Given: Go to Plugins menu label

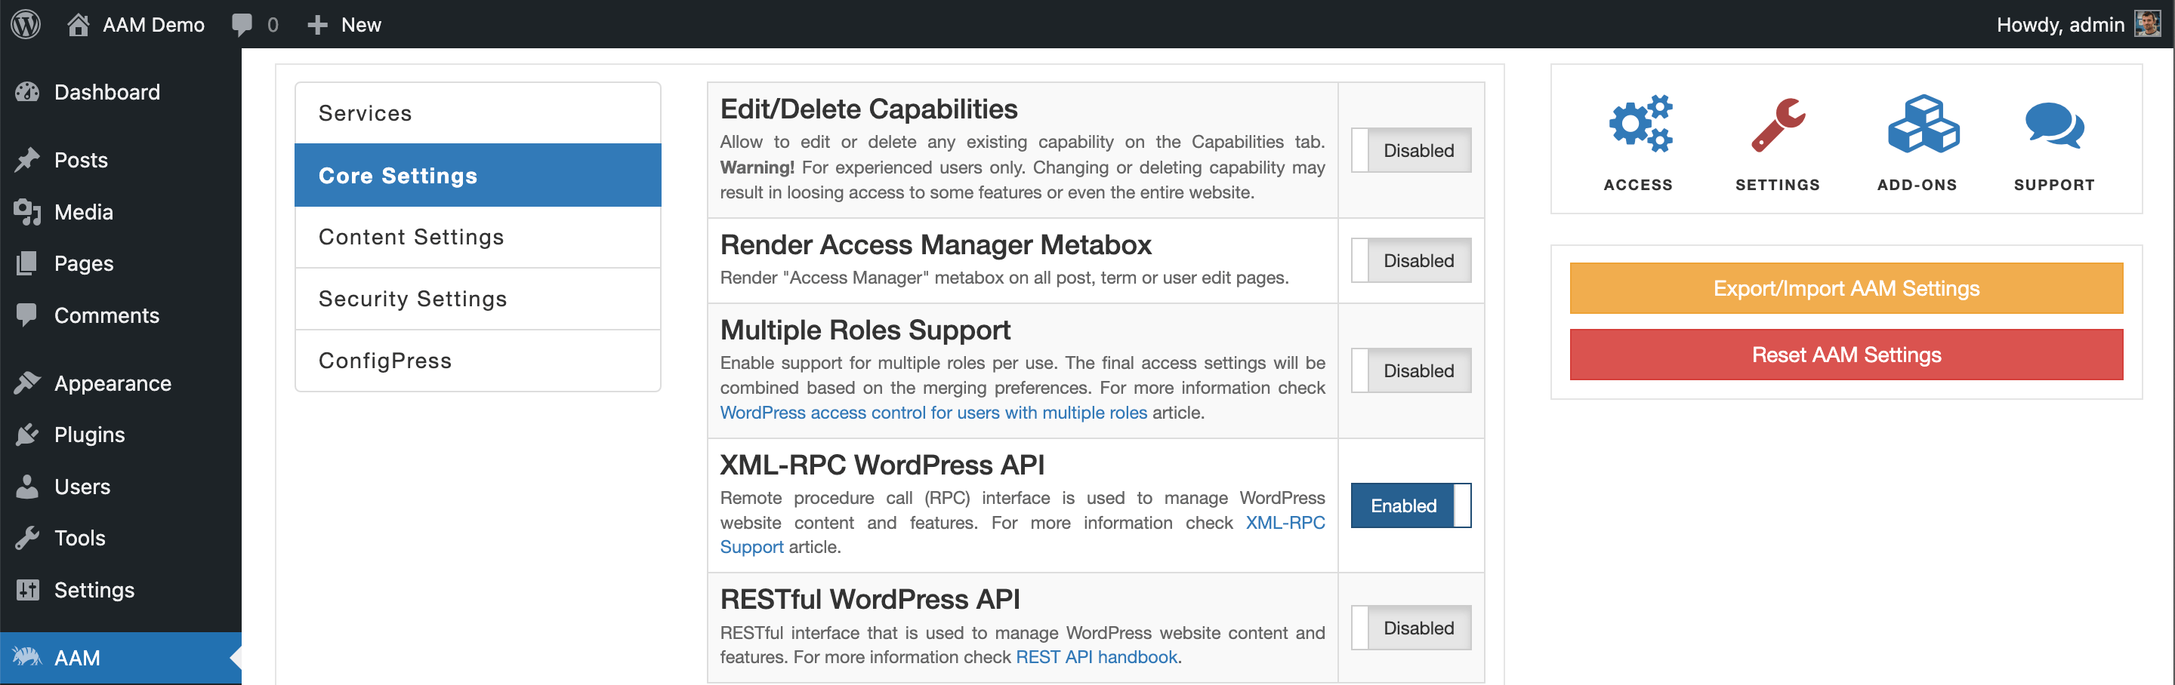Looking at the screenshot, I should (x=90, y=435).
